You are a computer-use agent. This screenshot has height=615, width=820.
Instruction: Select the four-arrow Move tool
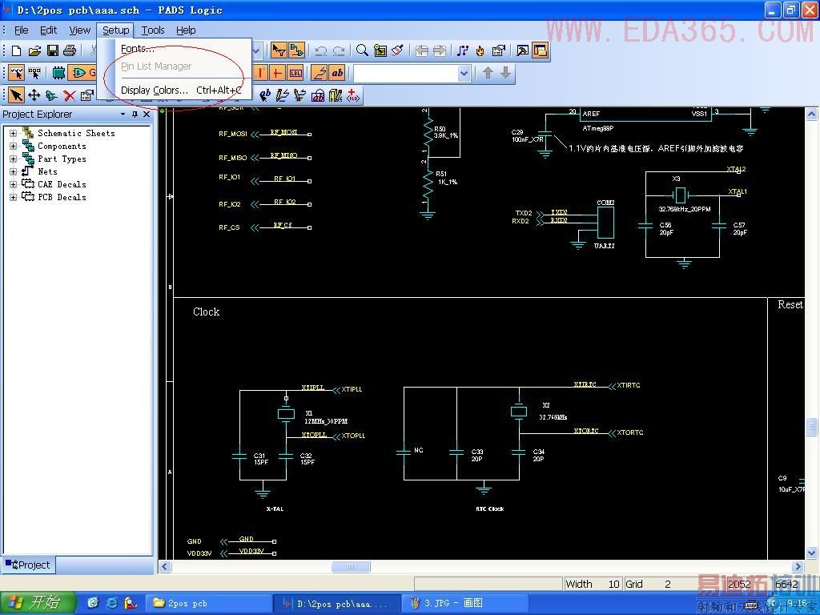(34, 95)
